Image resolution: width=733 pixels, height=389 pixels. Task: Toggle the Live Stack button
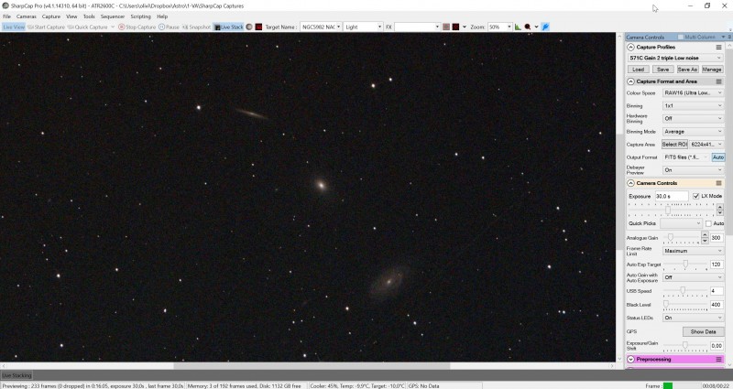tap(228, 27)
